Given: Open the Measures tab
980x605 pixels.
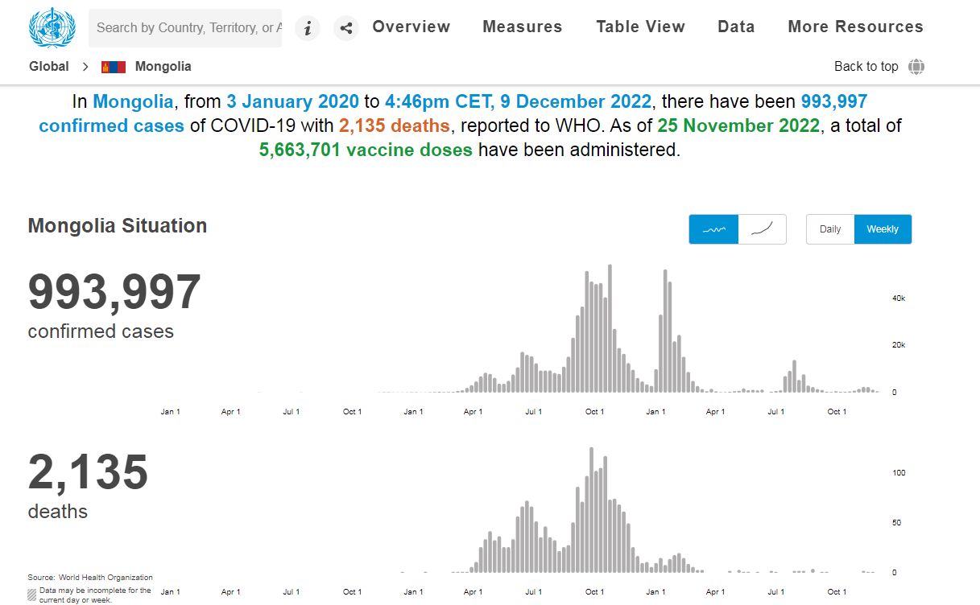Looking at the screenshot, I should [523, 27].
